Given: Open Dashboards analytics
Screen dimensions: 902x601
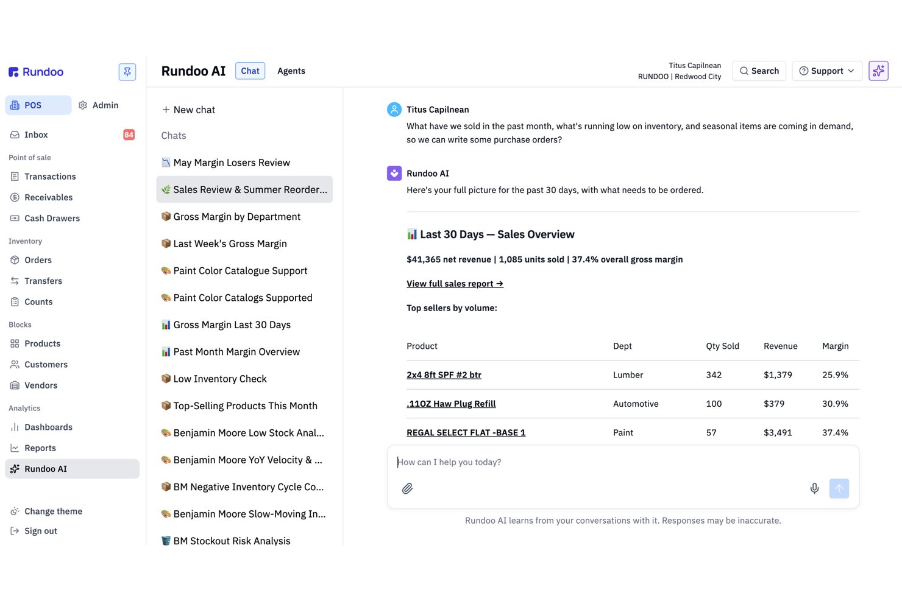Looking at the screenshot, I should 72,427.
